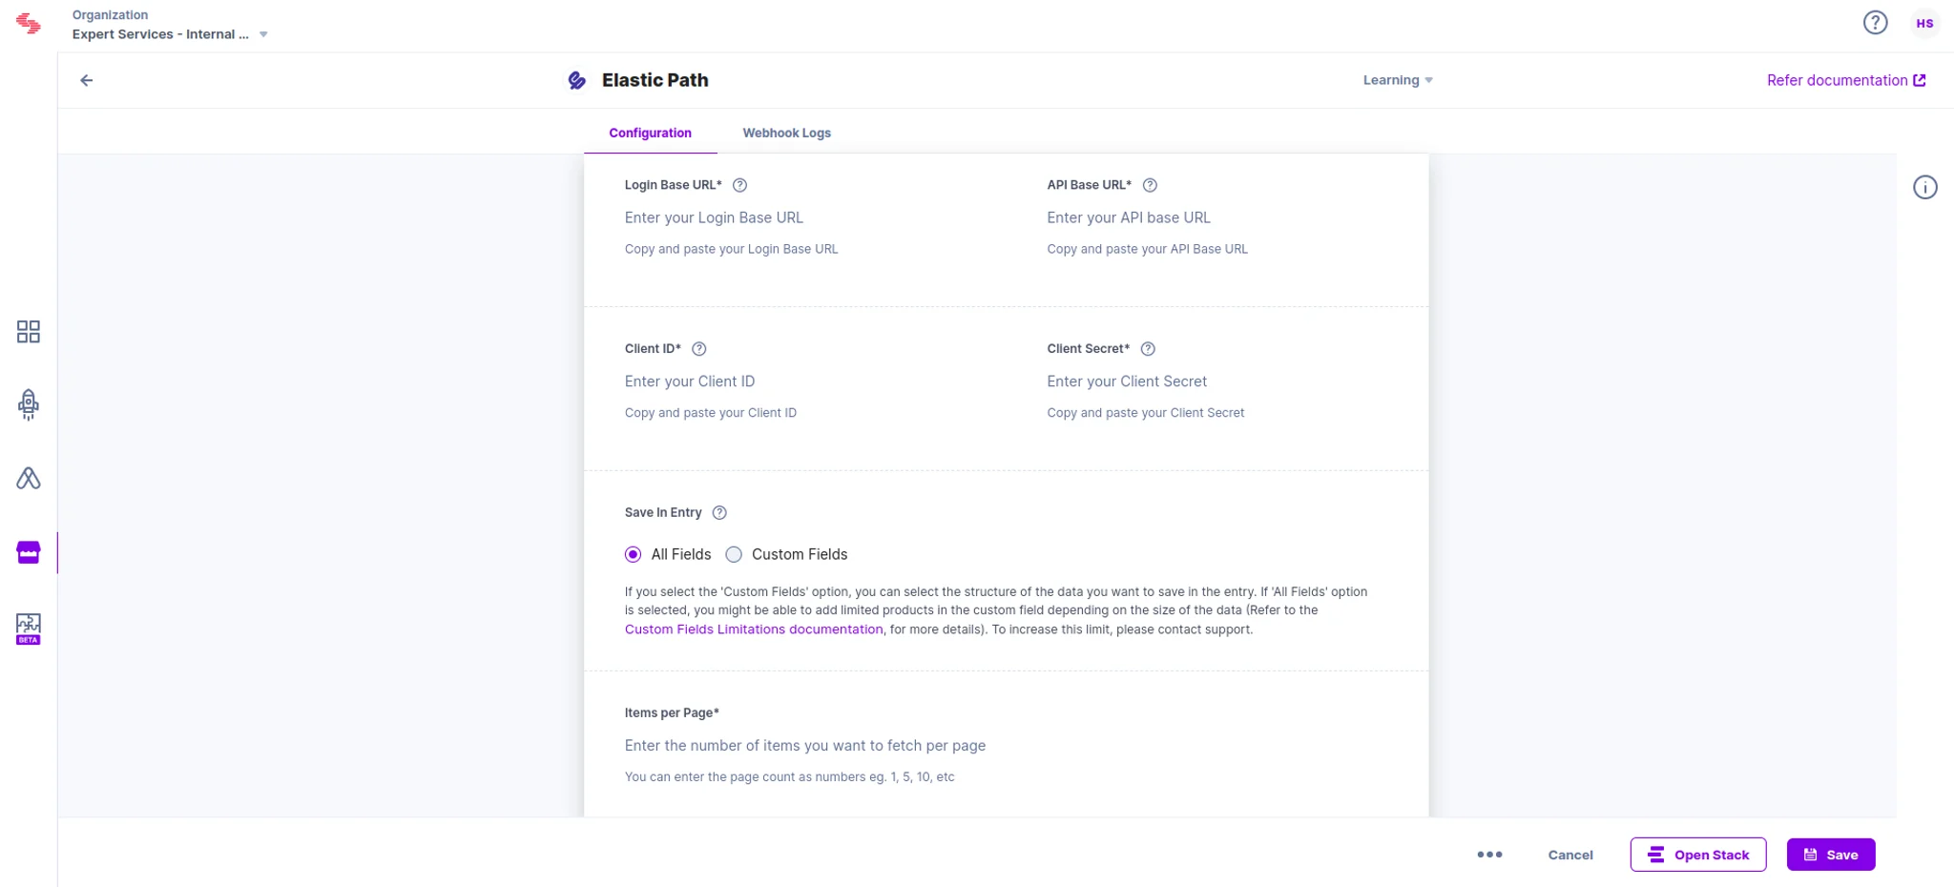The height and width of the screenshot is (887, 1954).
Task: Show tooltip for Client Secret help icon
Action: (x=1148, y=349)
